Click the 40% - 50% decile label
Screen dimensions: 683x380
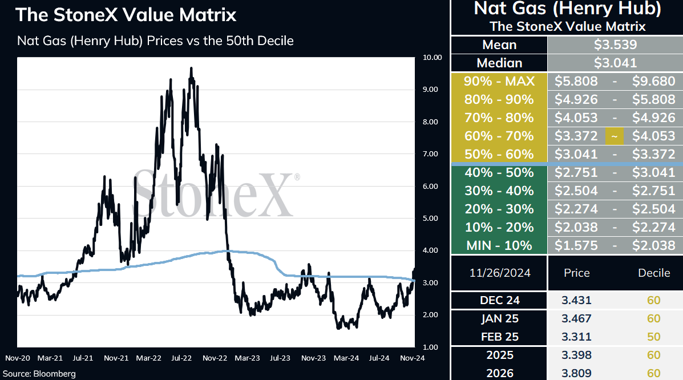499,172
